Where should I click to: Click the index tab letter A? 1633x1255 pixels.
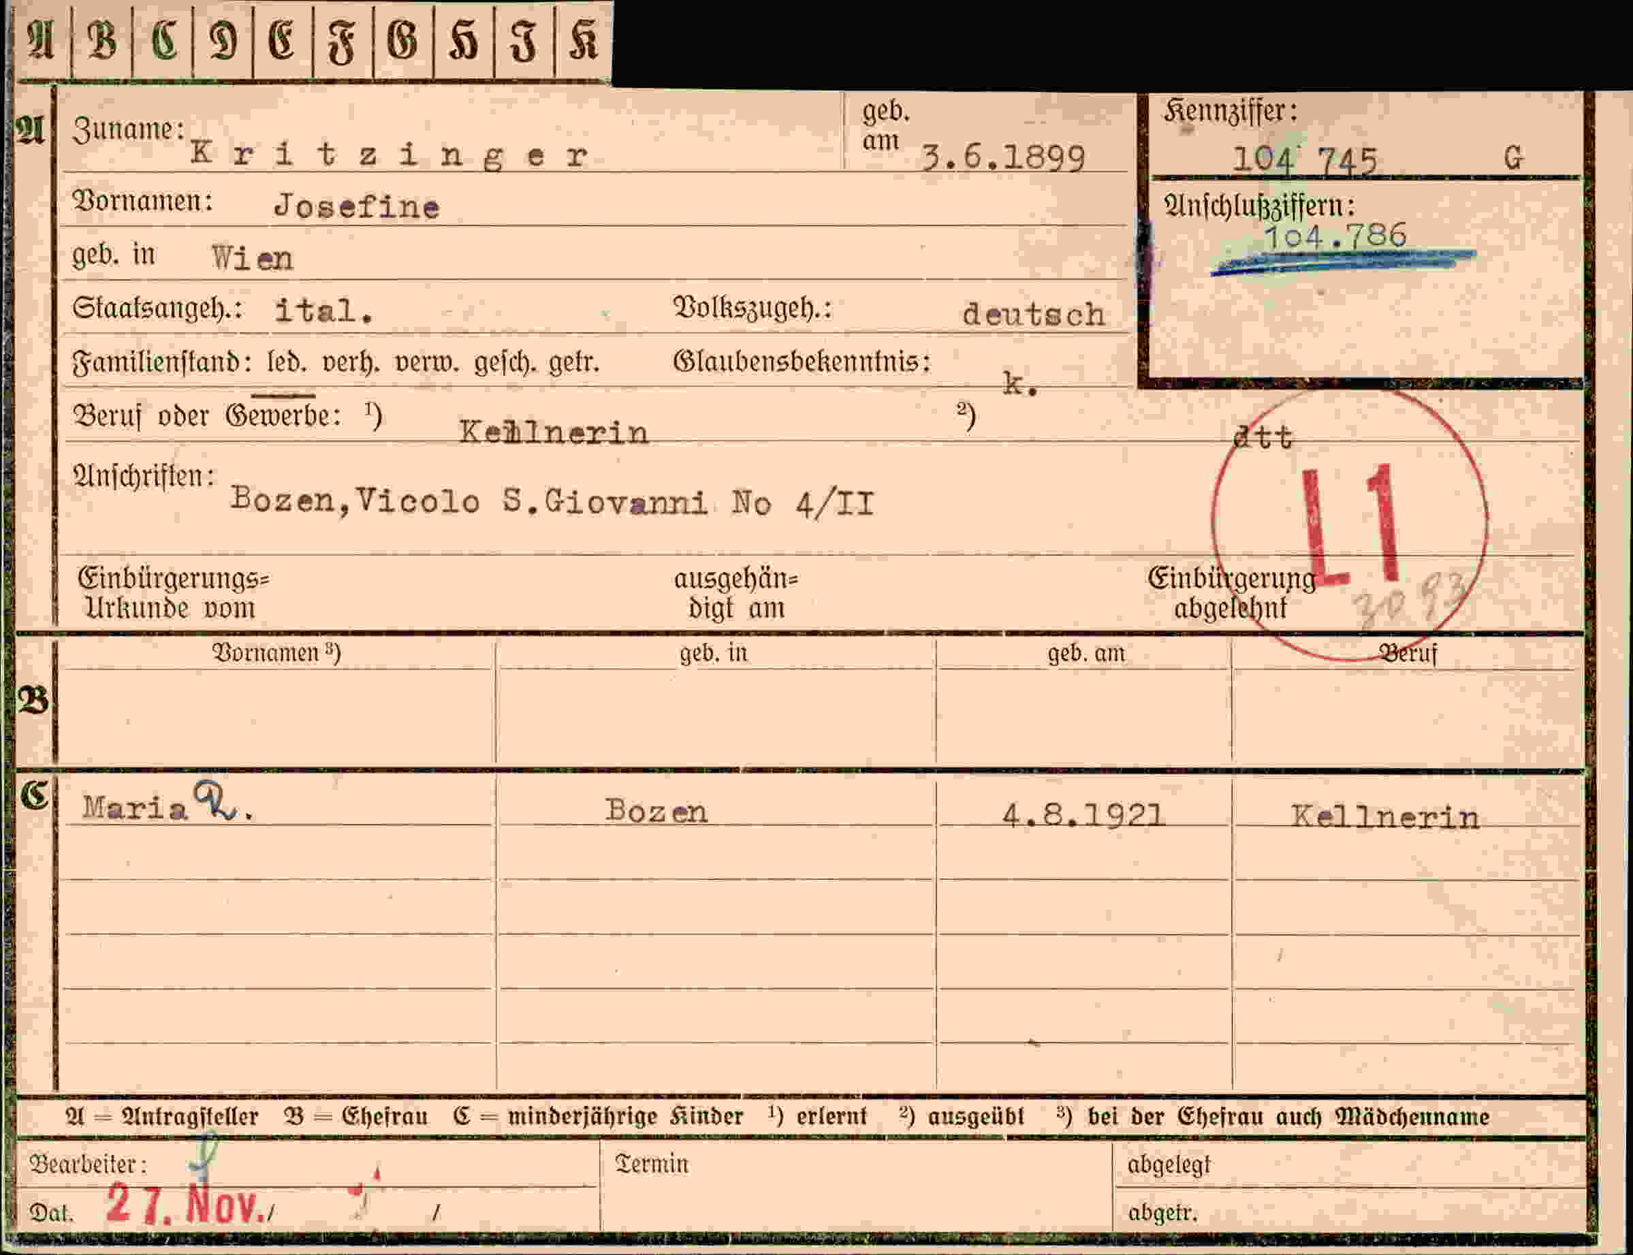pos(42,40)
